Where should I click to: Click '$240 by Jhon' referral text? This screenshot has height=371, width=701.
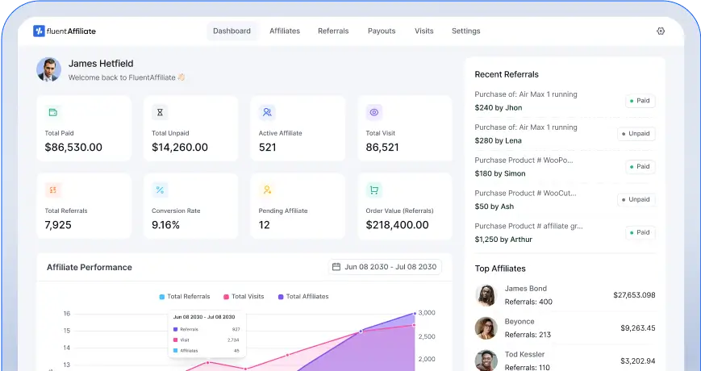(x=498, y=108)
